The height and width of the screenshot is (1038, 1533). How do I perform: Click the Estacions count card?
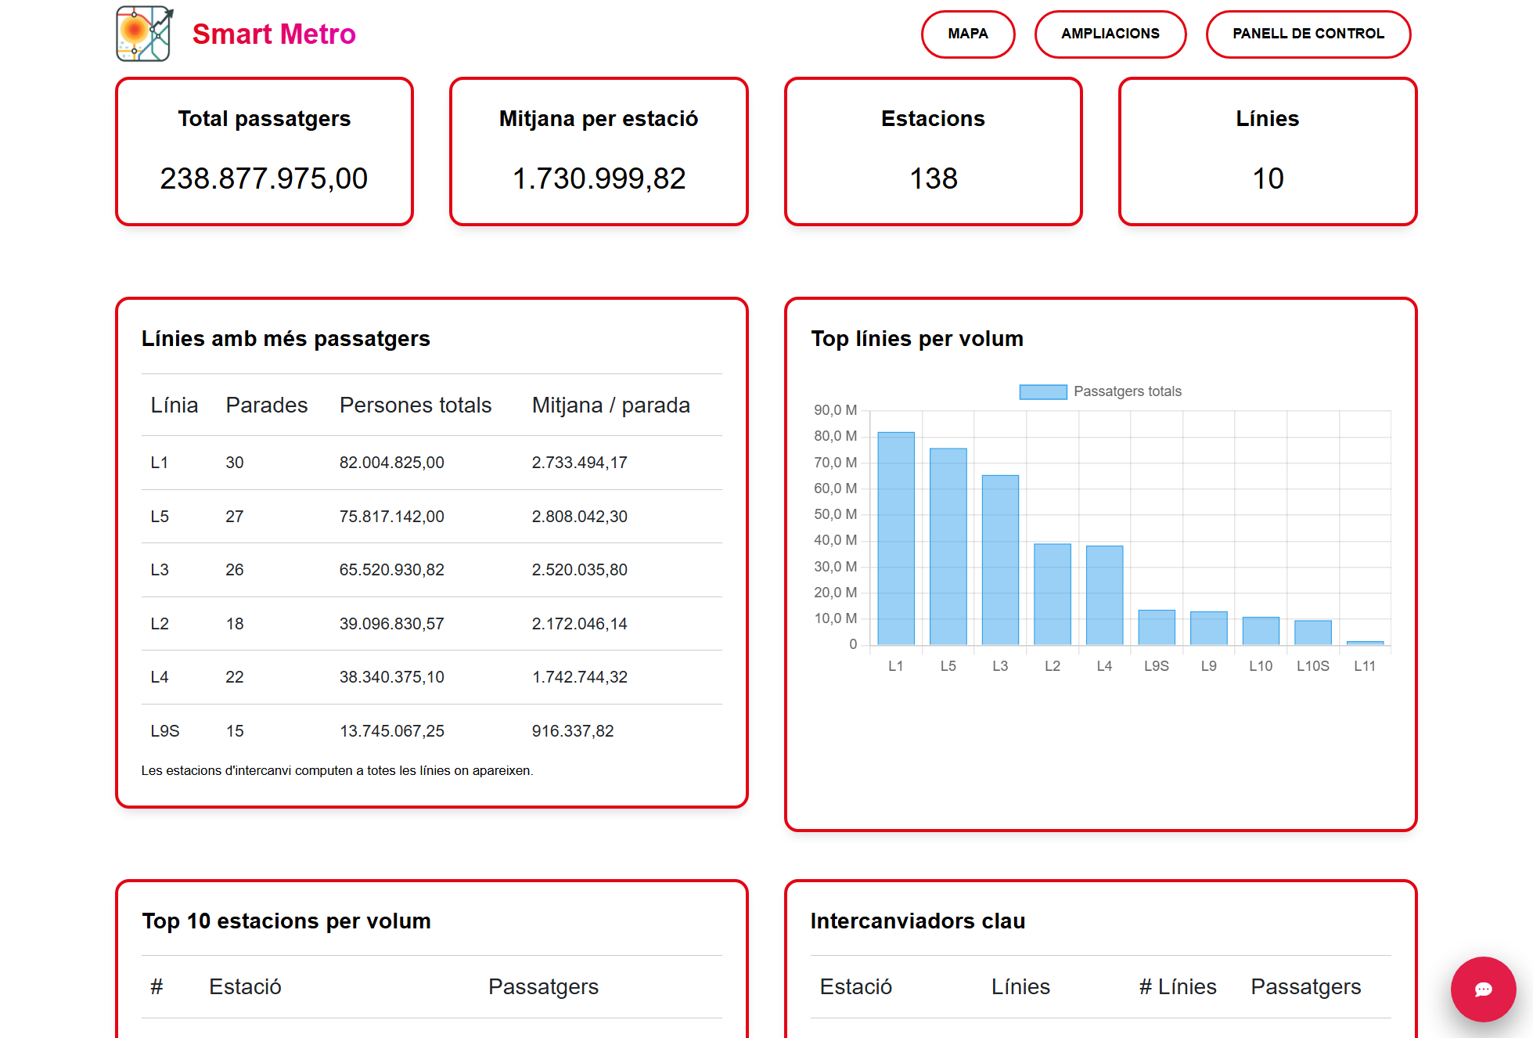click(933, 151)
